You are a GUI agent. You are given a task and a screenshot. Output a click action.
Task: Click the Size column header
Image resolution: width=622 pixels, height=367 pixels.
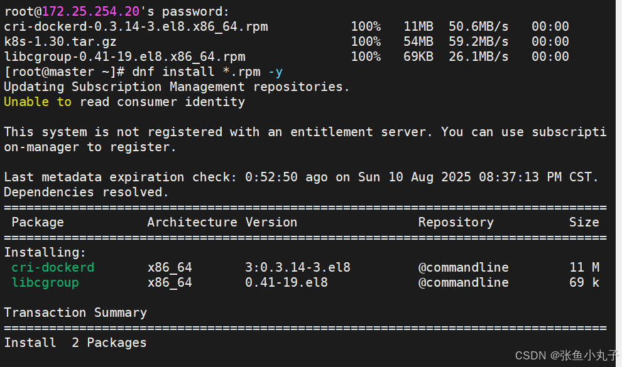click(584, 222)
